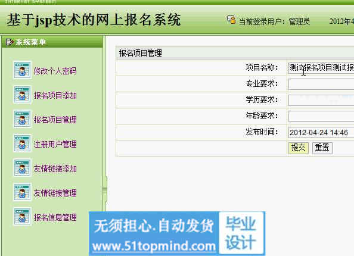
Task: Select the 年龄要求 input box
Action: coord(321,116)
